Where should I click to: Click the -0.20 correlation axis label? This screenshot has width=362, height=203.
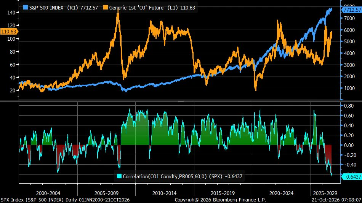click(x=350, y=155)
